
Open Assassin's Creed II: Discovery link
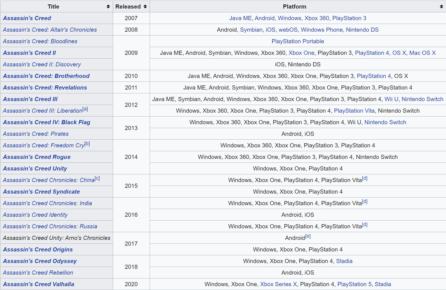pyautogui.click(x=42, y=64)
